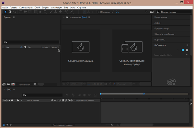Open the Библиотеки panel menu
Screen dimensions: 194x128
click(187, 45)
